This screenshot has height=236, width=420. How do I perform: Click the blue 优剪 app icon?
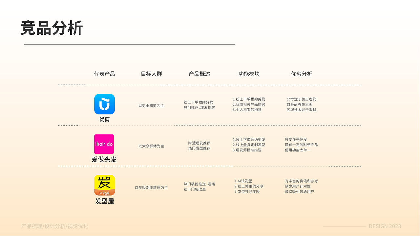click(104, 104)
